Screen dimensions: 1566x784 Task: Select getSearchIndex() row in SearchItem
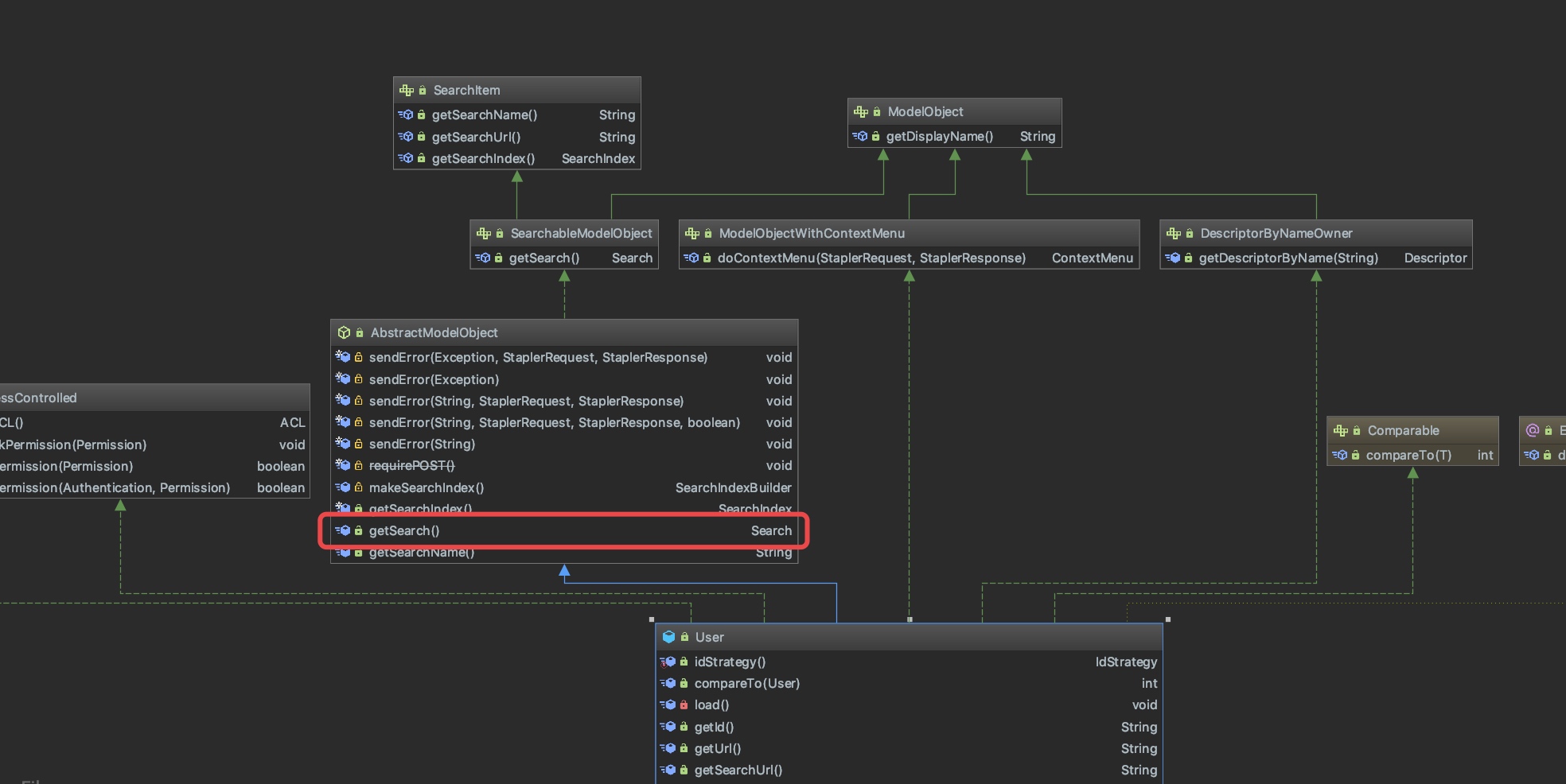tap(516, 158)
